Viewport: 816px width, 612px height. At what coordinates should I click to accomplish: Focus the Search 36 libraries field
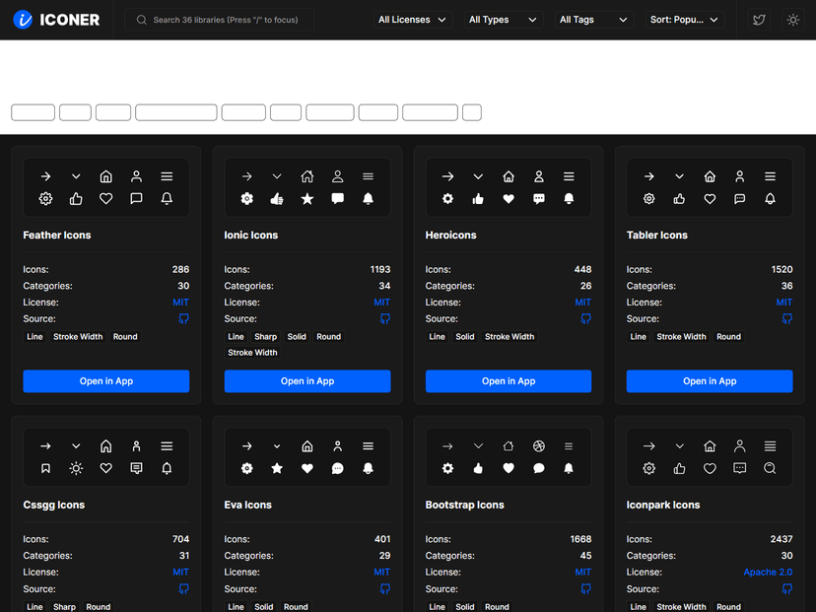click(x=219, y=20)
